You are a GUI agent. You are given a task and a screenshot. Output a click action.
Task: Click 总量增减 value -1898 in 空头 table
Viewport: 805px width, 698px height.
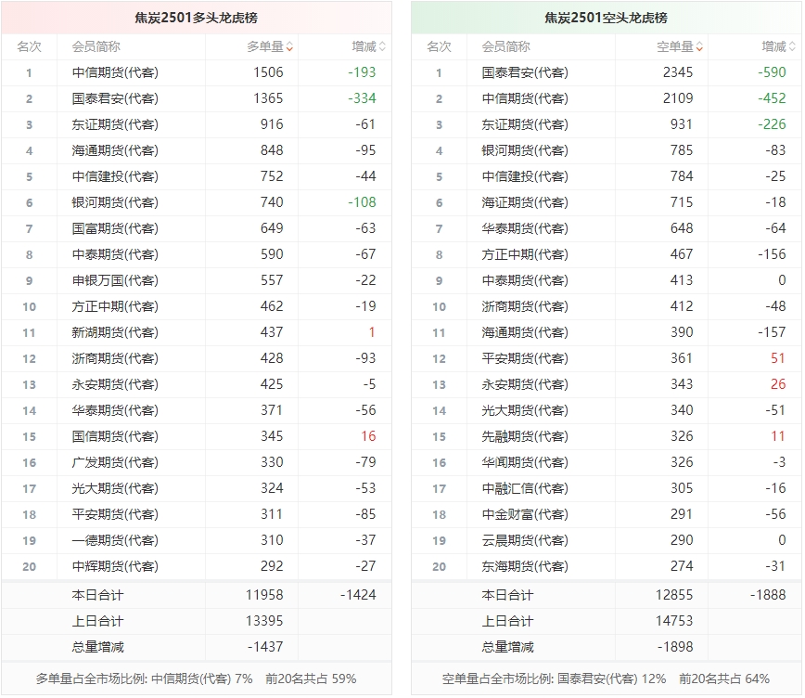[x=675, y=647]
